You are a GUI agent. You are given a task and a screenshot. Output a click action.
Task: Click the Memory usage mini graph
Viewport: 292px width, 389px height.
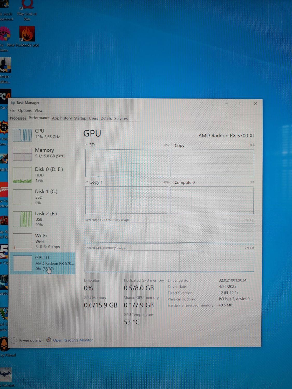(22, 154)
